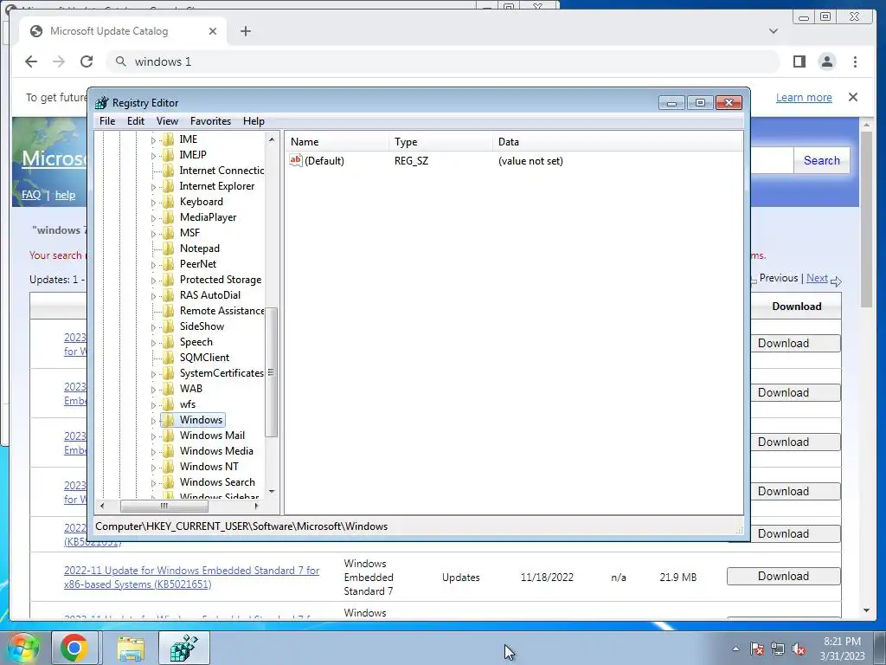The width and height of the screenshot is (886, 665).
Task: Click the (Default) string value icon
Action: point(296,160)
